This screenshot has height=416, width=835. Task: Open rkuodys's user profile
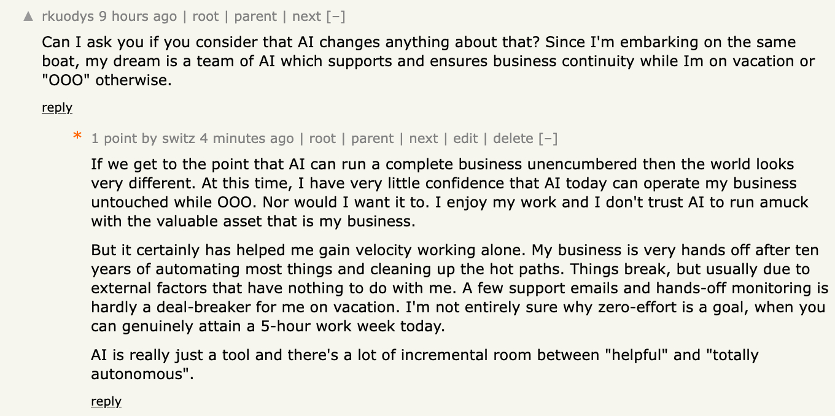click(x=68, y=17)
